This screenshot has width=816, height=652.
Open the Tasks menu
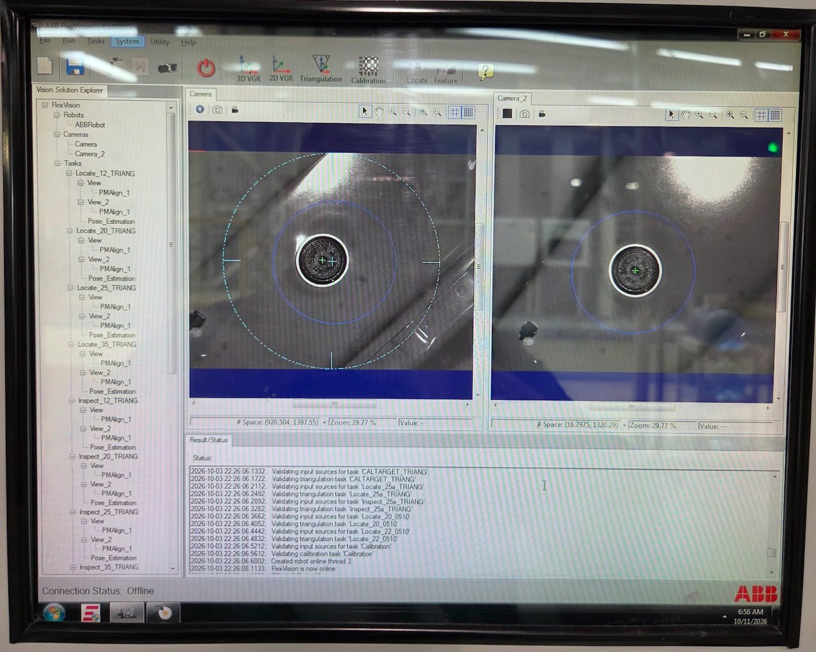click(96, 41)
